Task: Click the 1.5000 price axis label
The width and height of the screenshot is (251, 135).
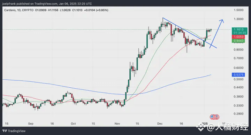Action: [238, 10]
